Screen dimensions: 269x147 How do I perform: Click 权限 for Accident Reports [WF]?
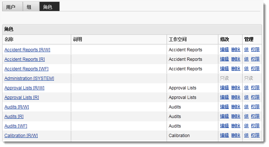point(255,69)
